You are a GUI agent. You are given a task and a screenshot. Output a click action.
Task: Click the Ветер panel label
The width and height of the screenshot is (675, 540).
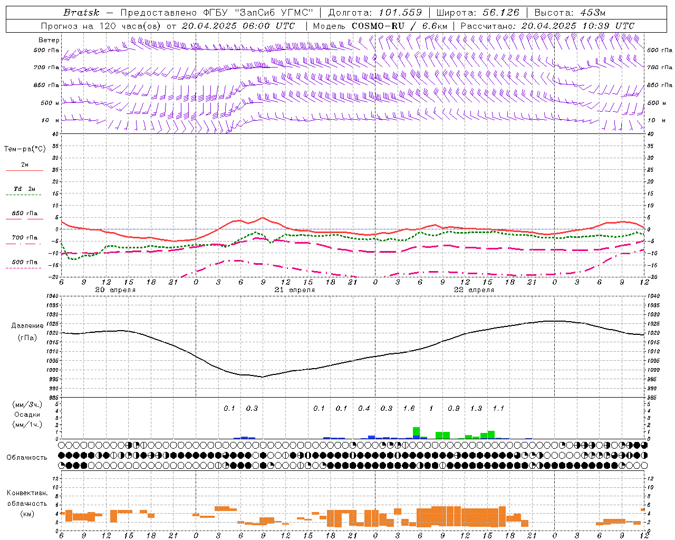pos(49,40)
